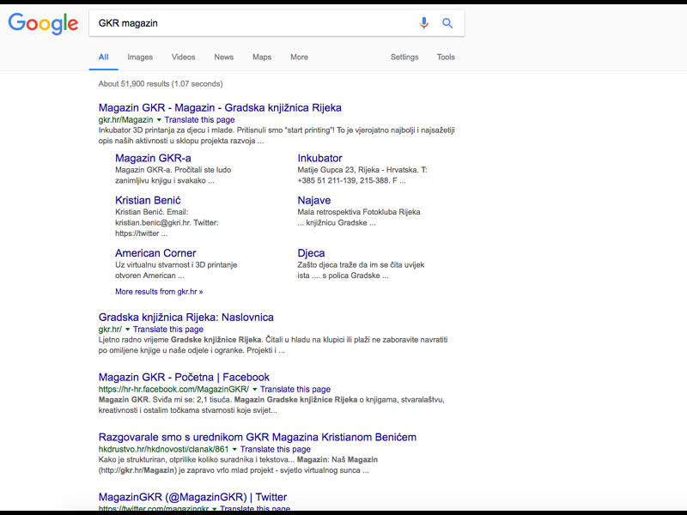This screenshot has width=687, height=515.
Task: Open the Magazin GKR-a sitelink
Action: pos(153,158)
